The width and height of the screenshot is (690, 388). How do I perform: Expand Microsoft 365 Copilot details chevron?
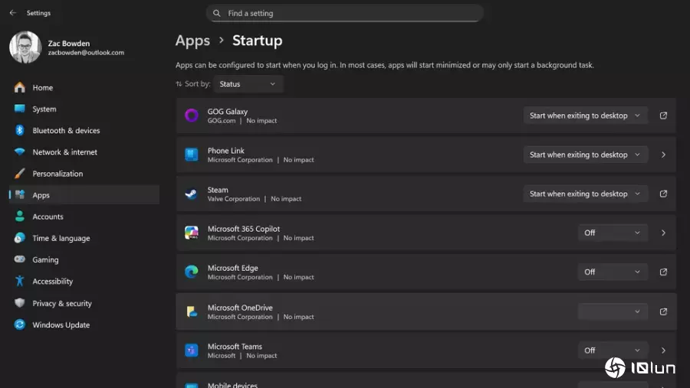[663, 233]
